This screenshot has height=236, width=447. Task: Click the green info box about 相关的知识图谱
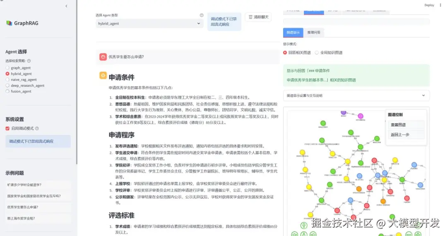point(356,75)
